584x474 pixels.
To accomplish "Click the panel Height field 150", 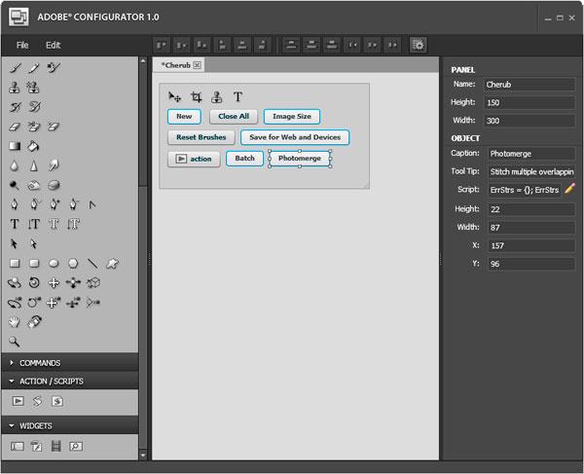I will pos(529,103).
